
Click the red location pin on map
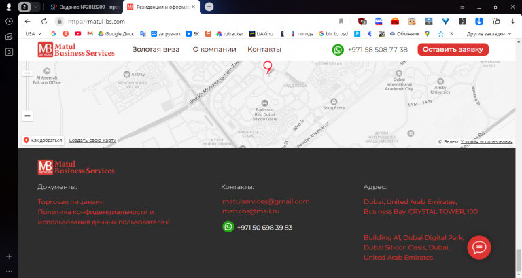[x=268, y=67]
